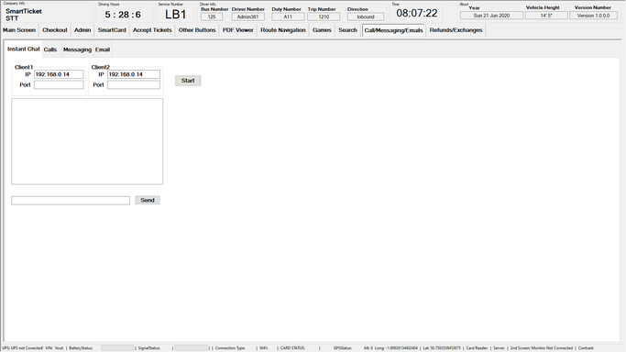Go to Route Navigation tab
This screenshot has width=626, height=352.
[x=282, y=30]
